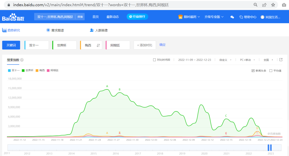289x156 pixels.
Task: Click 2015 on the bottom timeline
Action: pyautogui.click(x=93, y=154)
